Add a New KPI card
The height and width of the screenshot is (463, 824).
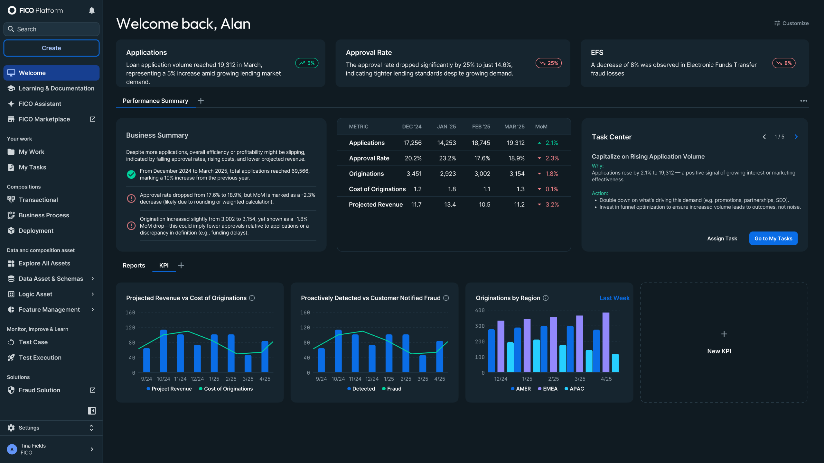pos(724,342)
